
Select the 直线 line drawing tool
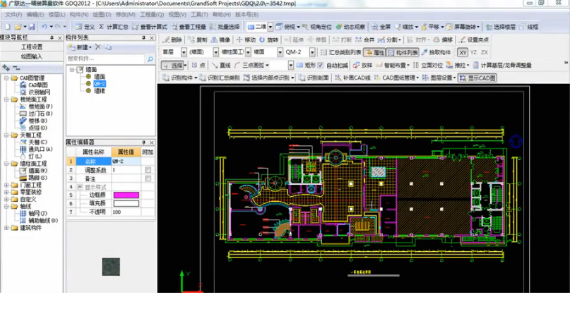coord(221,65)
